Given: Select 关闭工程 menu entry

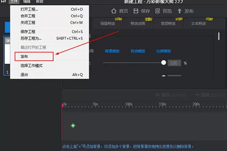Looking at the screenshot, I should pos(50,23).
